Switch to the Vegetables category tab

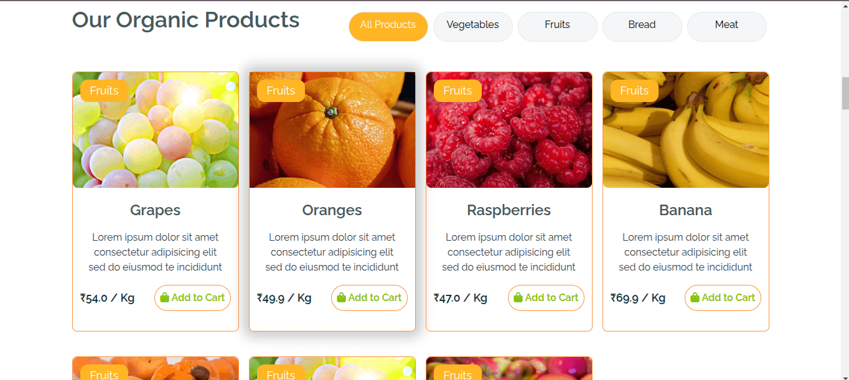[472, 25]
